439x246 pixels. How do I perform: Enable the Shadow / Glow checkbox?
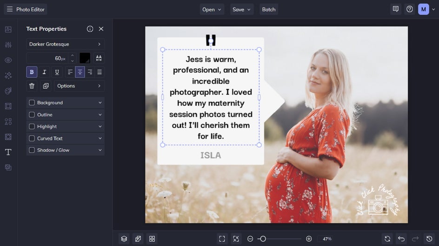coord(32,150)
